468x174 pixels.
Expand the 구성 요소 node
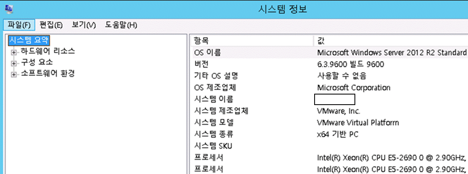(x=13, y=64)
